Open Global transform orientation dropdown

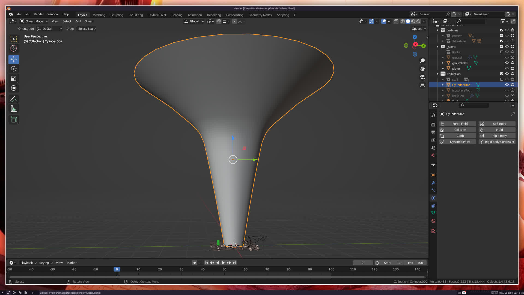[x=194, y=21]
